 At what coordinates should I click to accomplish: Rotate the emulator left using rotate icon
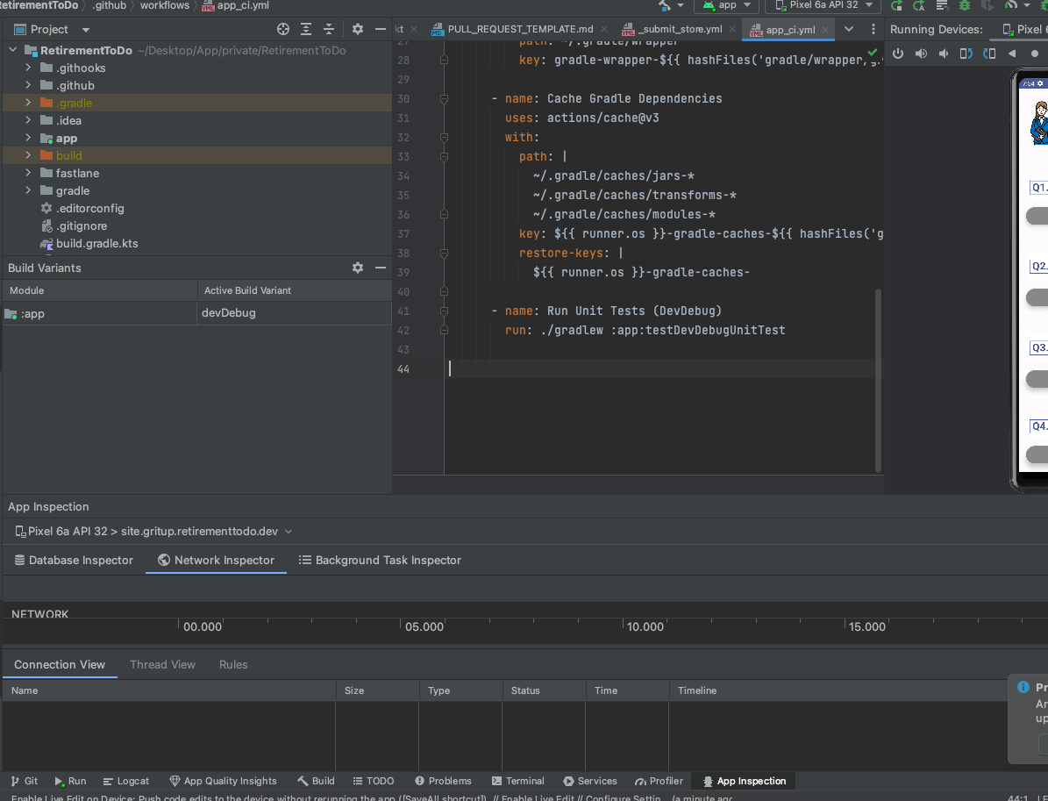tap(966, 54)
